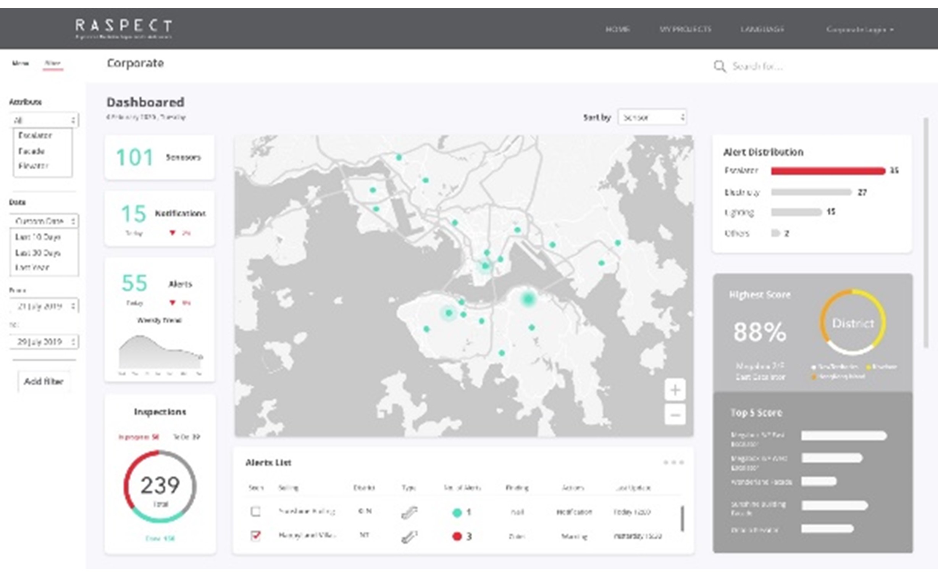
Task: Open LANGUAGE in top navigation
Action: pos(762,29)
